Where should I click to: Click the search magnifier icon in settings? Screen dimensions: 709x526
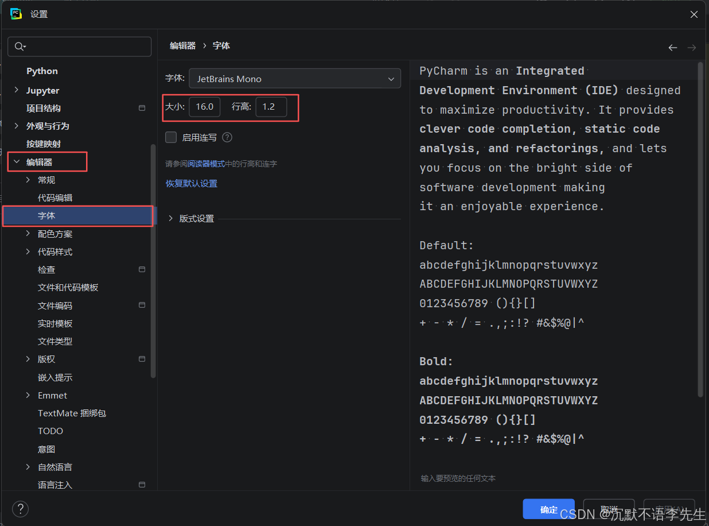click(20, 47)
